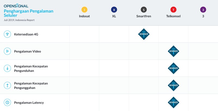This screenshot has height=111, width=218.
Task: Click the blue XL operator icon
Action: [x=114, y=10]
